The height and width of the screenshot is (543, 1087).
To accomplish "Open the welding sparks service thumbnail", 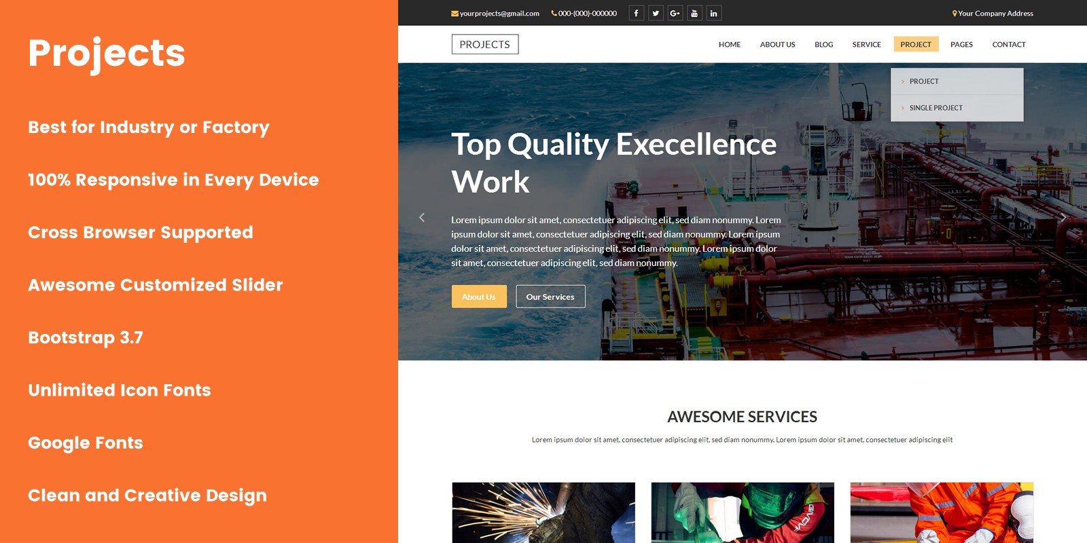I will [543, 512].
